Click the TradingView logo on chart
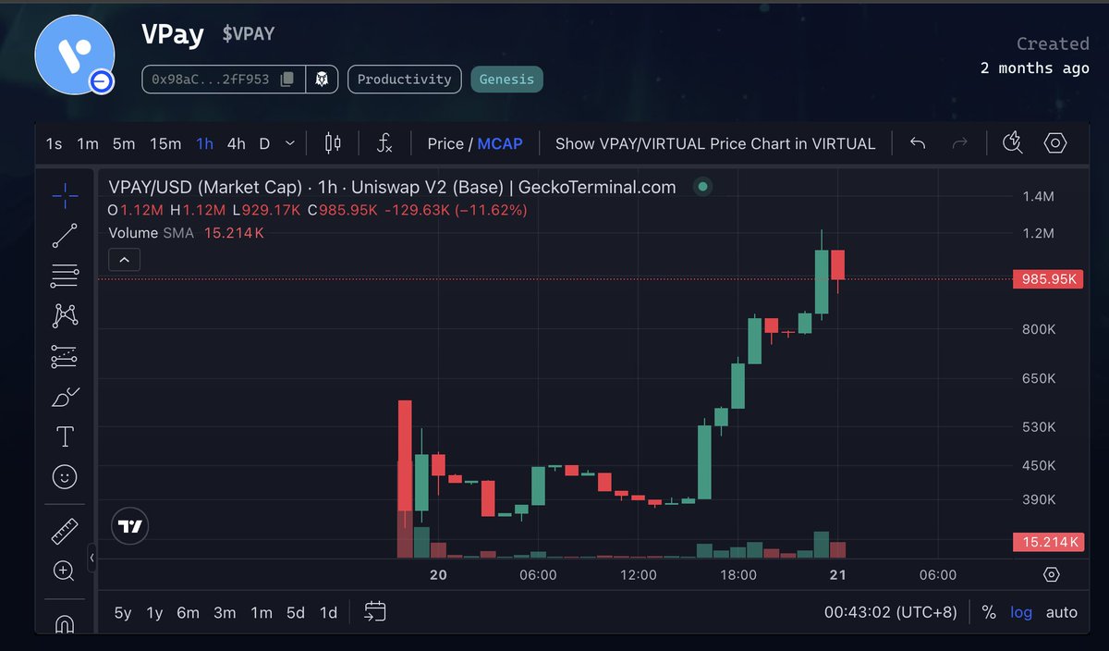This screenshot has width=1109, height=651. [129, 526]
